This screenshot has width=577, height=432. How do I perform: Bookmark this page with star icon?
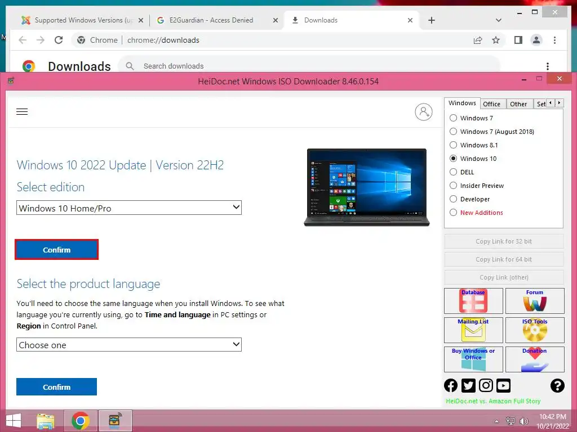[x=496, y=40]
